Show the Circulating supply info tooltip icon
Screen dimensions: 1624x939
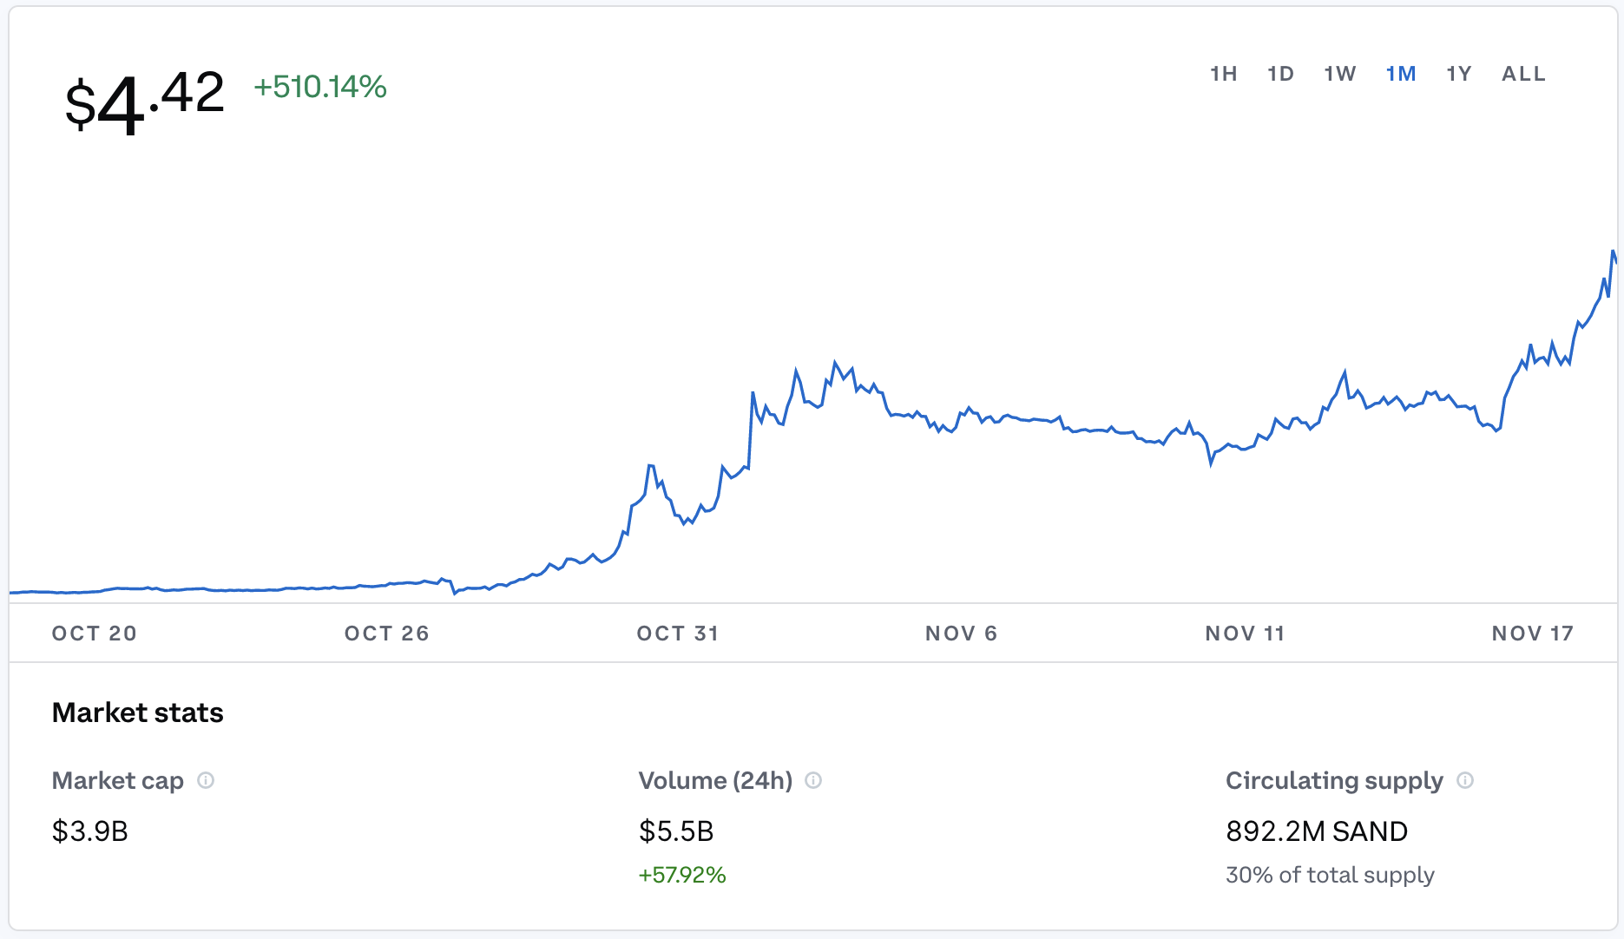tap(1465, 780)
